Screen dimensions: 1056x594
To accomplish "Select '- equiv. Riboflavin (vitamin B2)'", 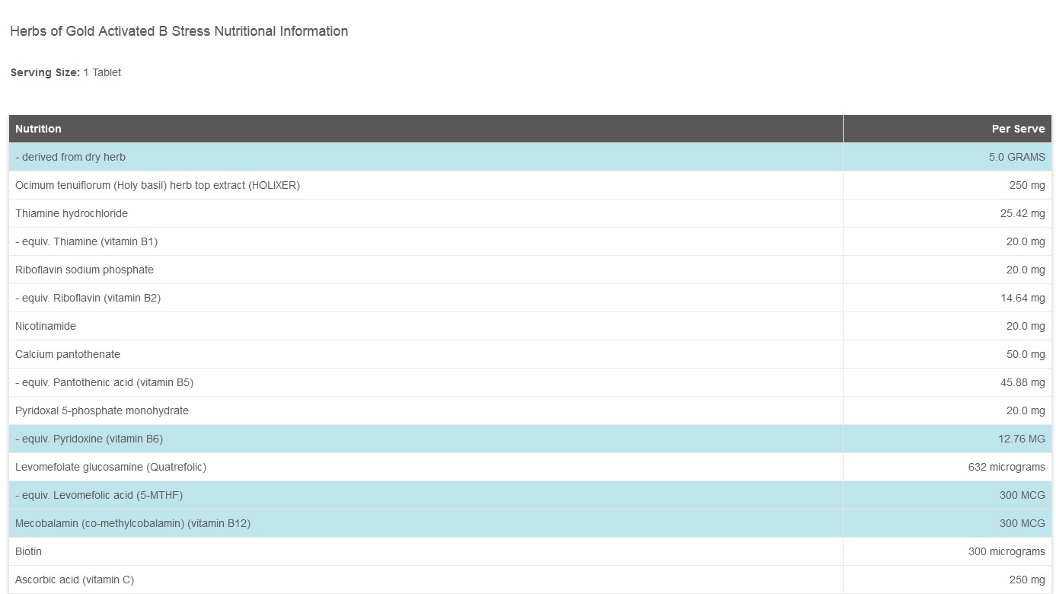I will 88,298.
